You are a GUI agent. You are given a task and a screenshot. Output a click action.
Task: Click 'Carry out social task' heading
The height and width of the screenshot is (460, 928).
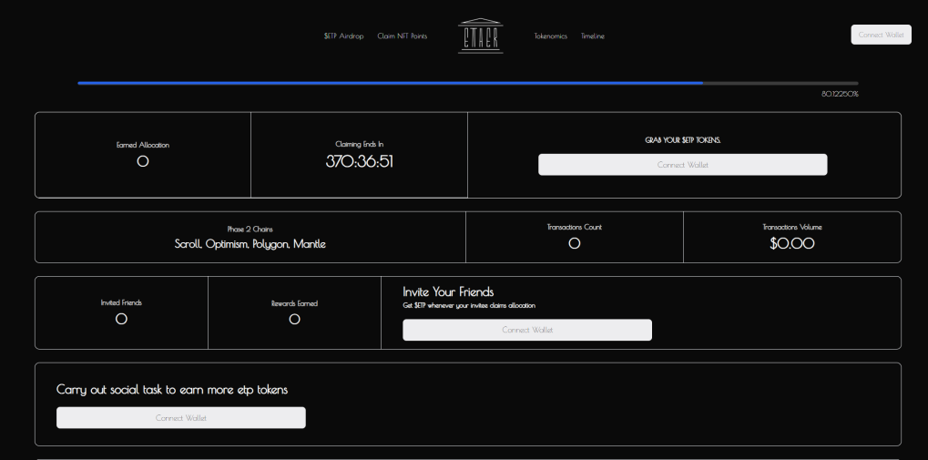pyautogui.click(x=172, y=389)
